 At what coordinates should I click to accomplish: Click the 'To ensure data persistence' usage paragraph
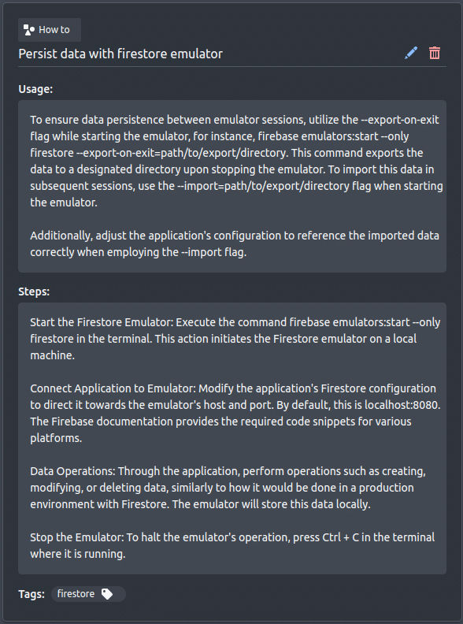click(x=236, y=161)
